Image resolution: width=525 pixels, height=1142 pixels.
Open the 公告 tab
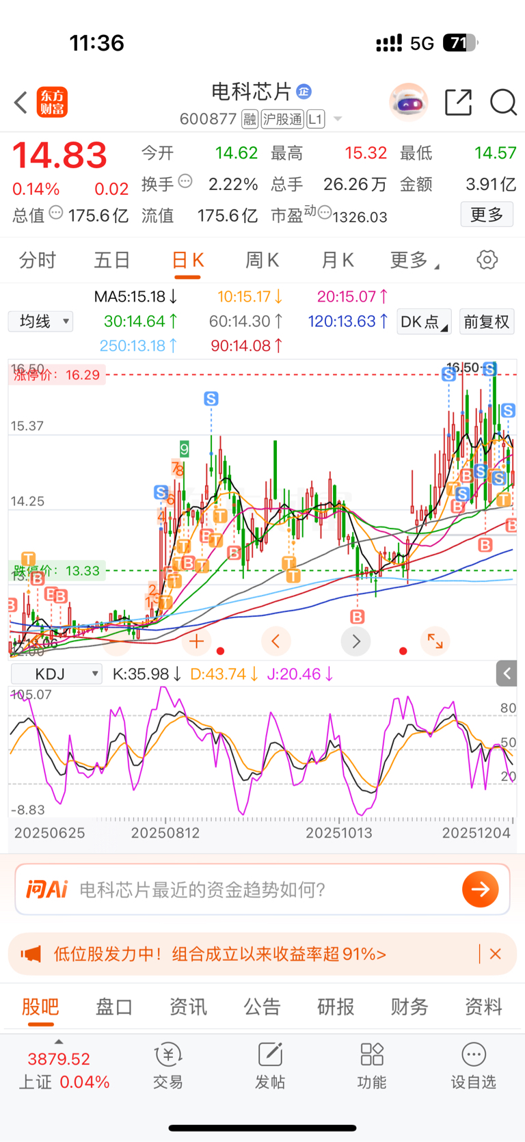point(262,1007)
